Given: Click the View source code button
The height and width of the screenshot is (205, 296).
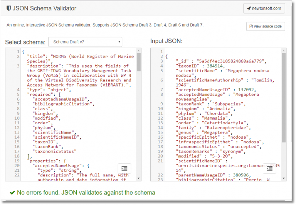Looking at the screenshot, I should [266, 27].
